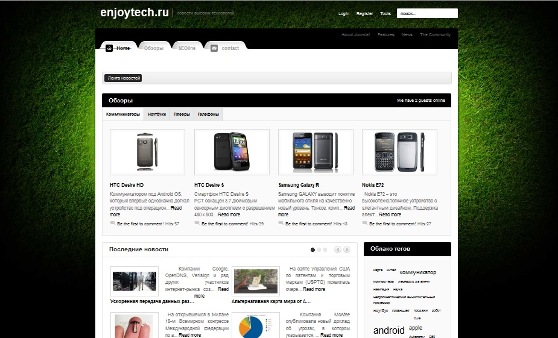Select the android tag
Image resolution: width=558 pixels, height=338 pixels.
pos(389,331)
